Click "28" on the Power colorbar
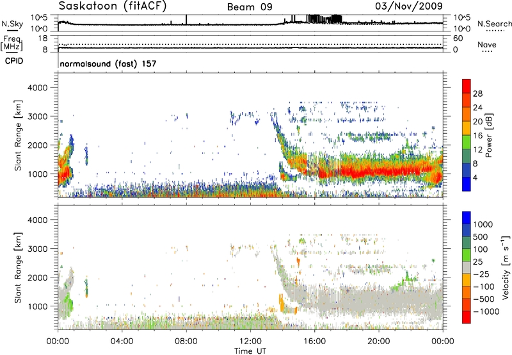This screenshot has width=512, height=355. click(477, 94)
